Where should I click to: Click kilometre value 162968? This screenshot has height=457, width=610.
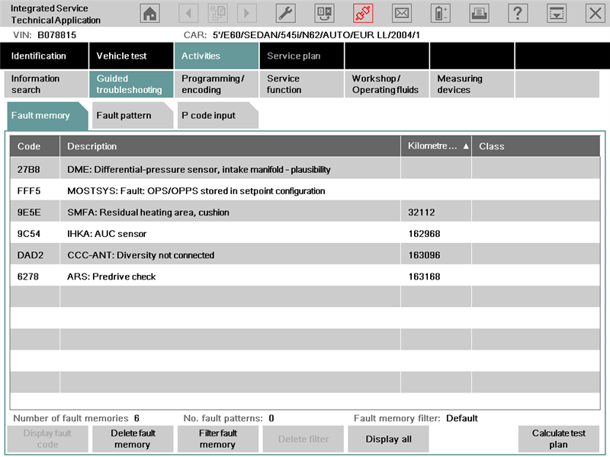point(424,234)
